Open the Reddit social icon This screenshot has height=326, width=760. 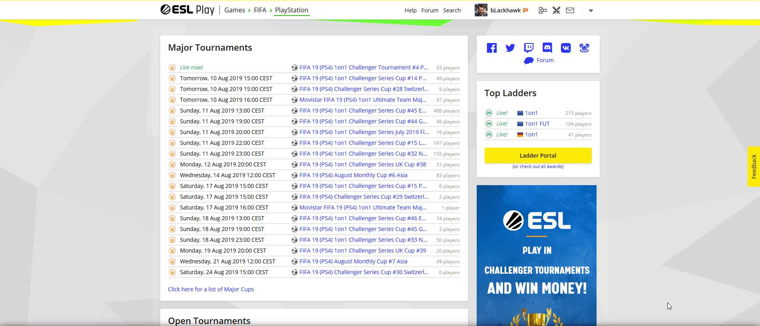[584, 48]
